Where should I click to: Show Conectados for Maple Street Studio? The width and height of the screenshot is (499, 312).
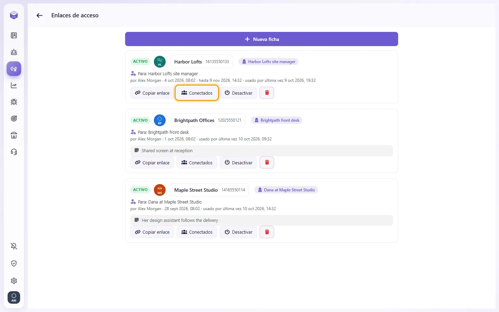[x=197, y=232]
